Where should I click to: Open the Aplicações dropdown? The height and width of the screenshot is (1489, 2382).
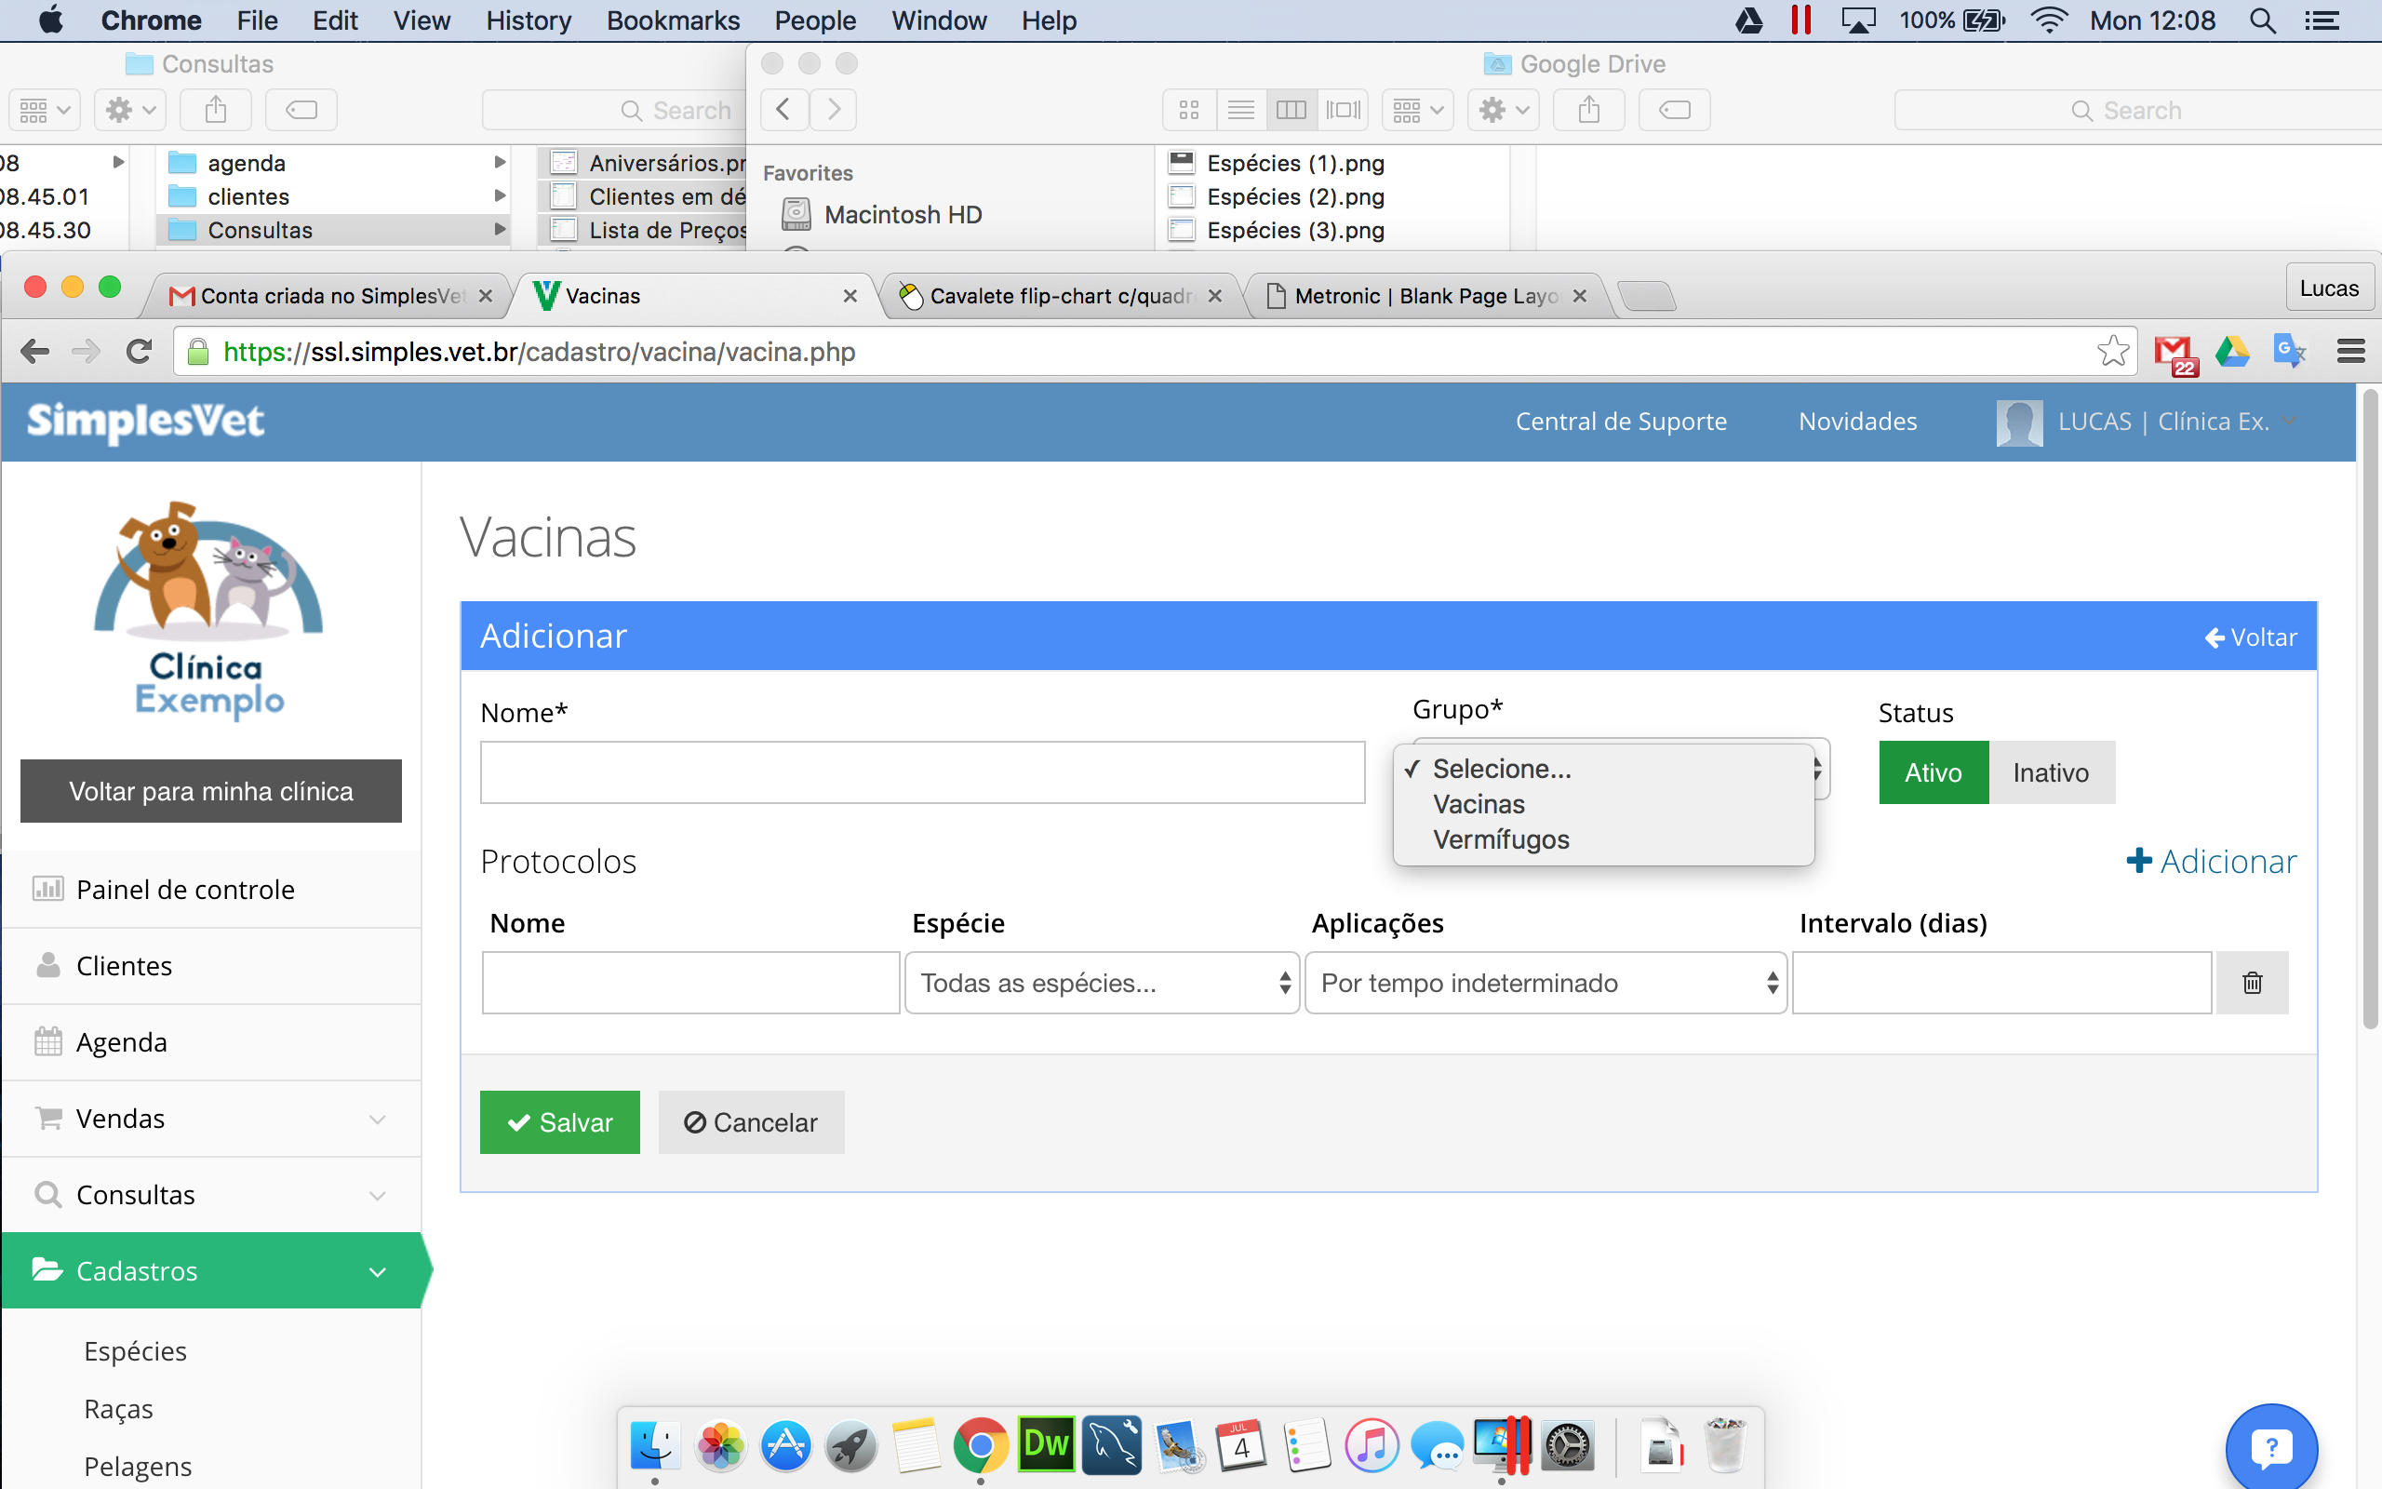tap(1546, 982)
